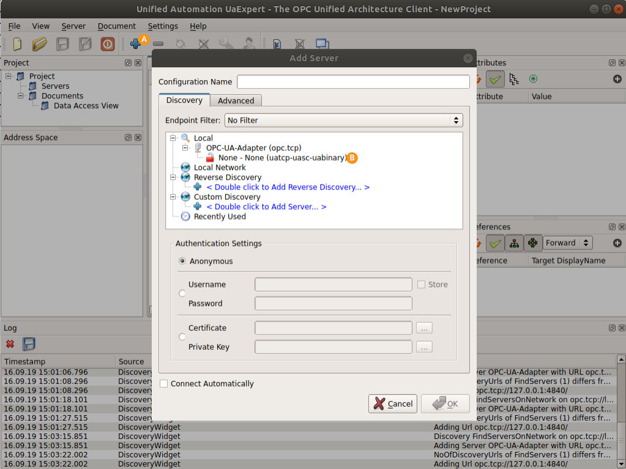This screenshot has width=626, height=469.
Task: Select the None - None endpoint entry
Action: (x=282, y=158)
